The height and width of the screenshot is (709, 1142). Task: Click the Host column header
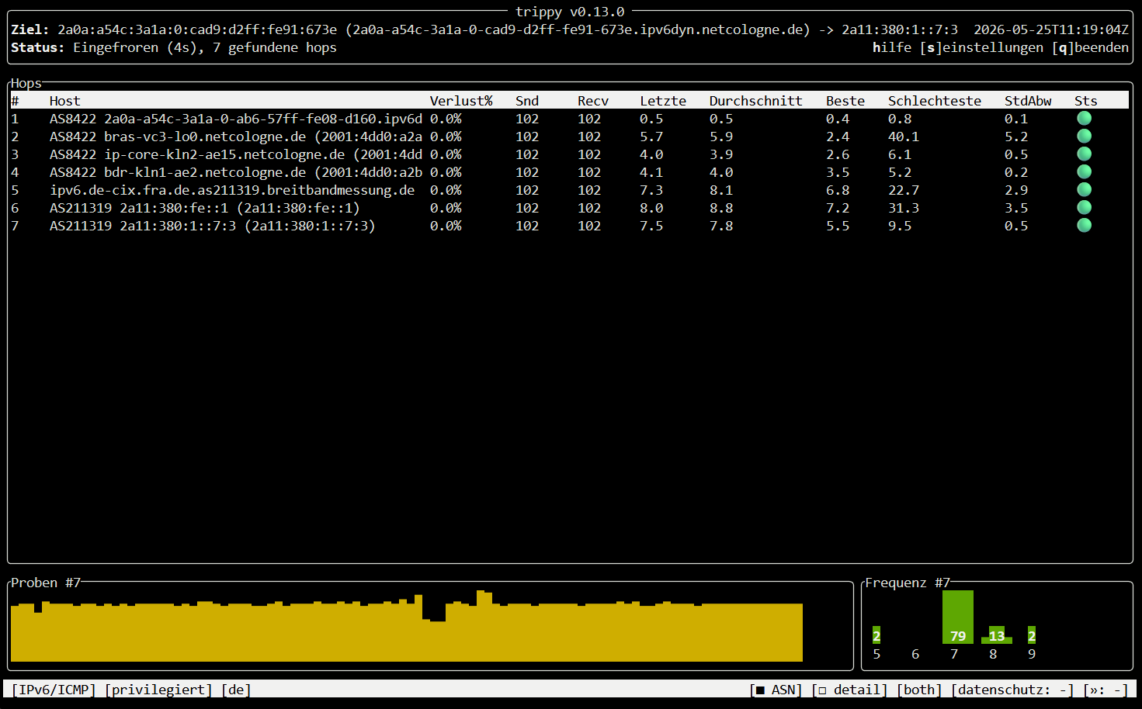click(65, 101)
